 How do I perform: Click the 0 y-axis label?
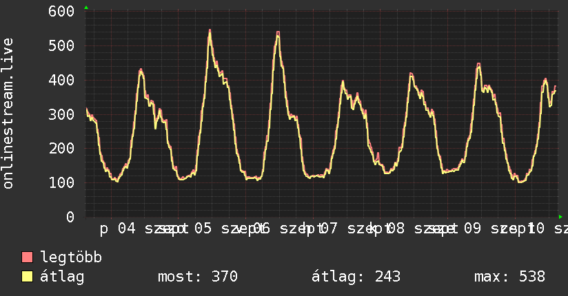[x=70, y=217]
